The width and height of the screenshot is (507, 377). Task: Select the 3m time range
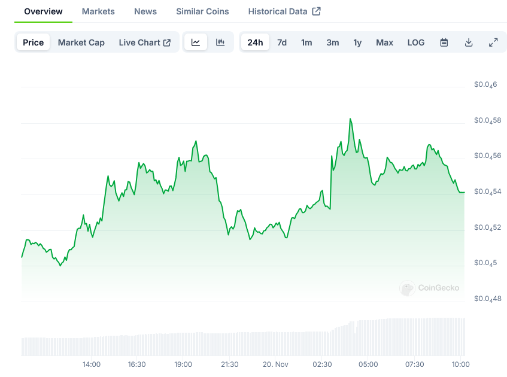(x=333, y=42)
